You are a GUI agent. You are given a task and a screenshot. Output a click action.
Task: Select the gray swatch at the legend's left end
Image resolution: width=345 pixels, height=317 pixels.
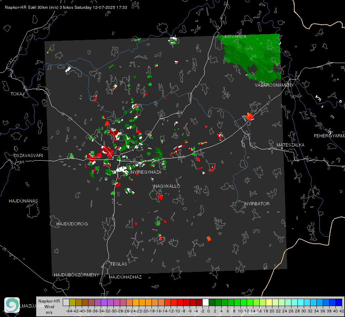pyautogui.click(x=66, y=303)
